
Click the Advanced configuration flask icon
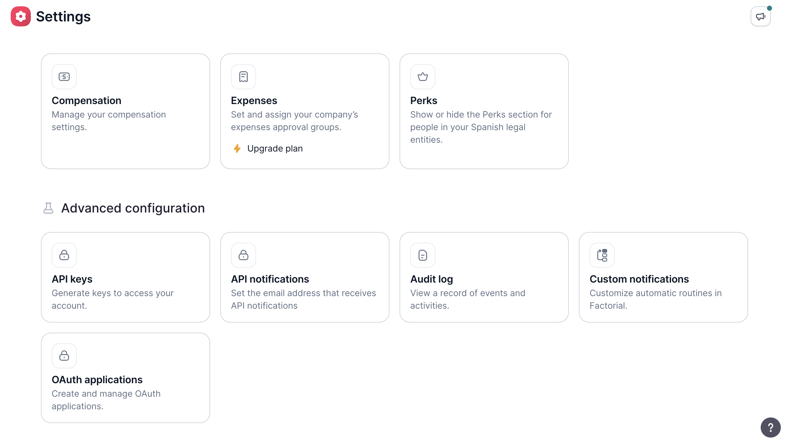(x=48, y=208)
